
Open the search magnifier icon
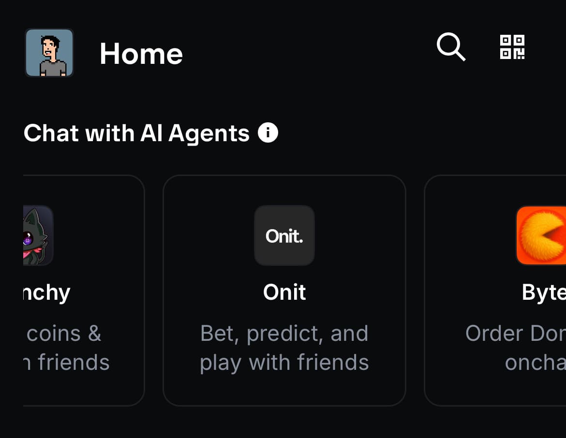point(451,47)
